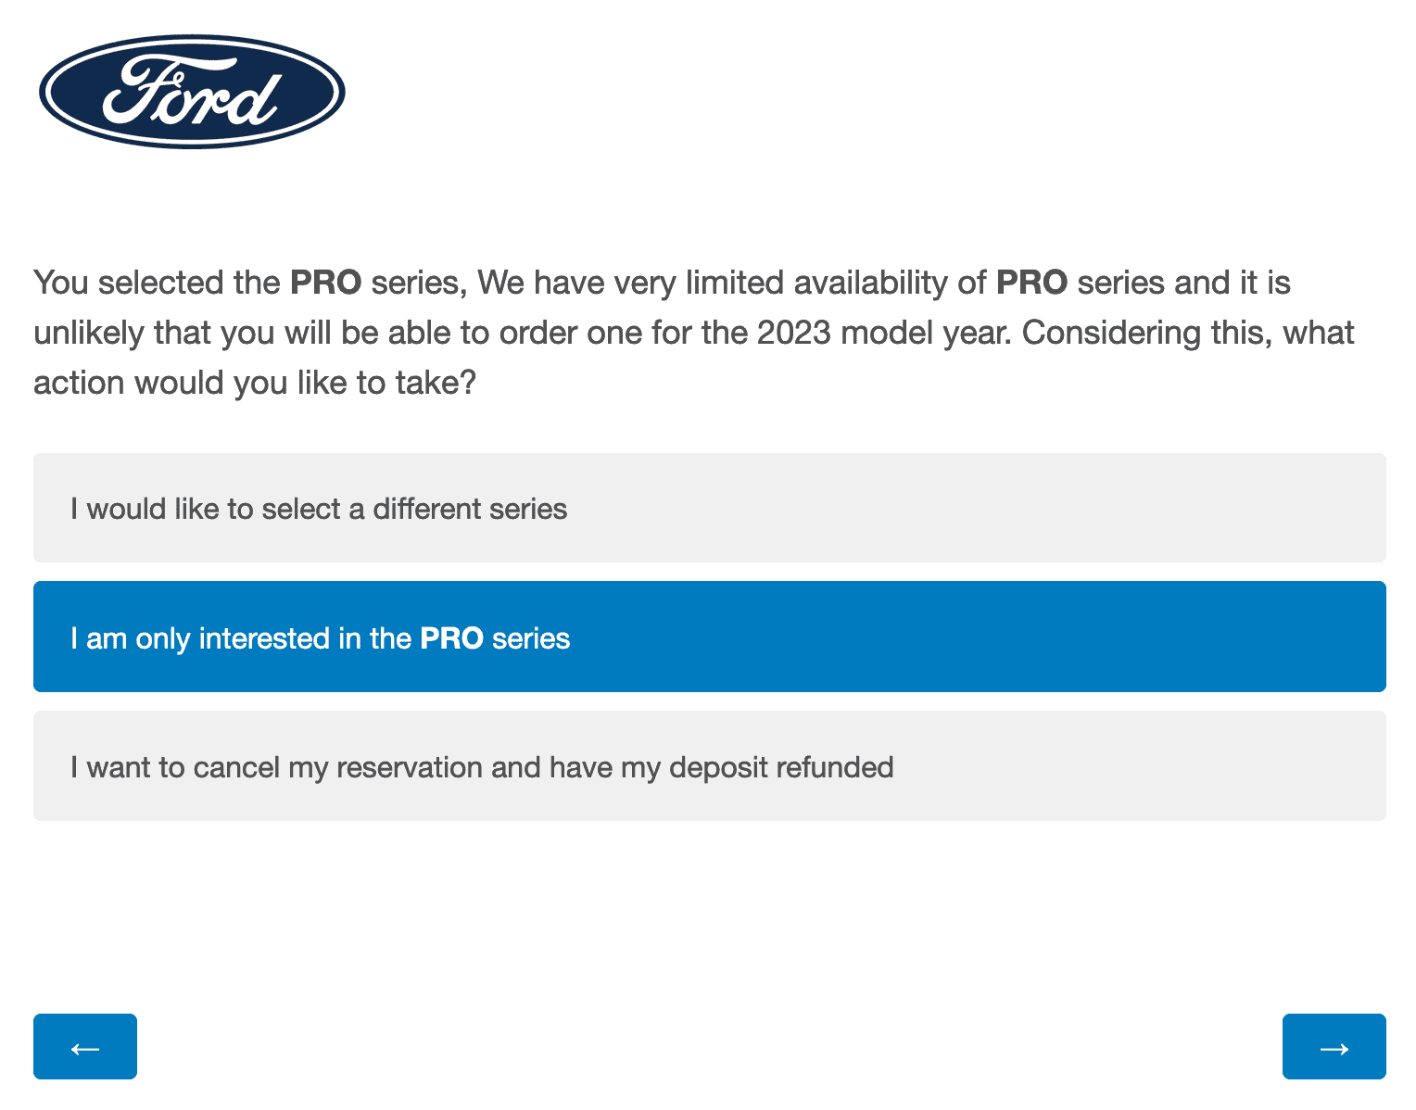
Task: Click the bold PRO in the blue option
Action: click(x=451, y=638)
